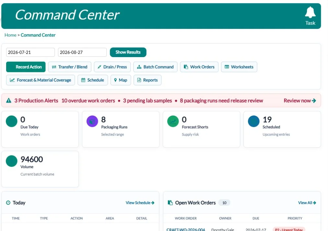
Task: Open Worksheets
Action: click(239, 67)
